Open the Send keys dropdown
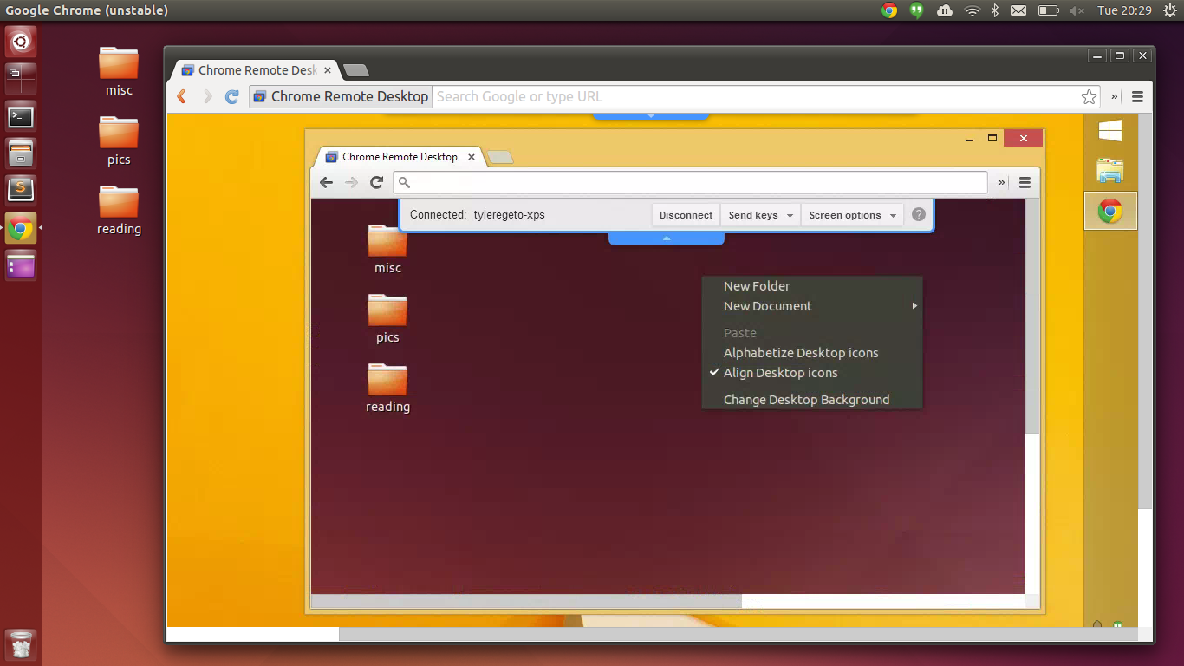Viewport: 1184px width, 666px height. pos(760,215)
